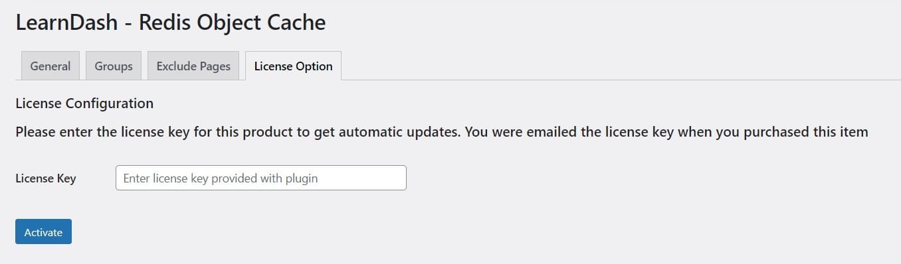This screenshot has height=264, width=901.
Task: Focus the License Key input field
Action: tap(261, 178)
